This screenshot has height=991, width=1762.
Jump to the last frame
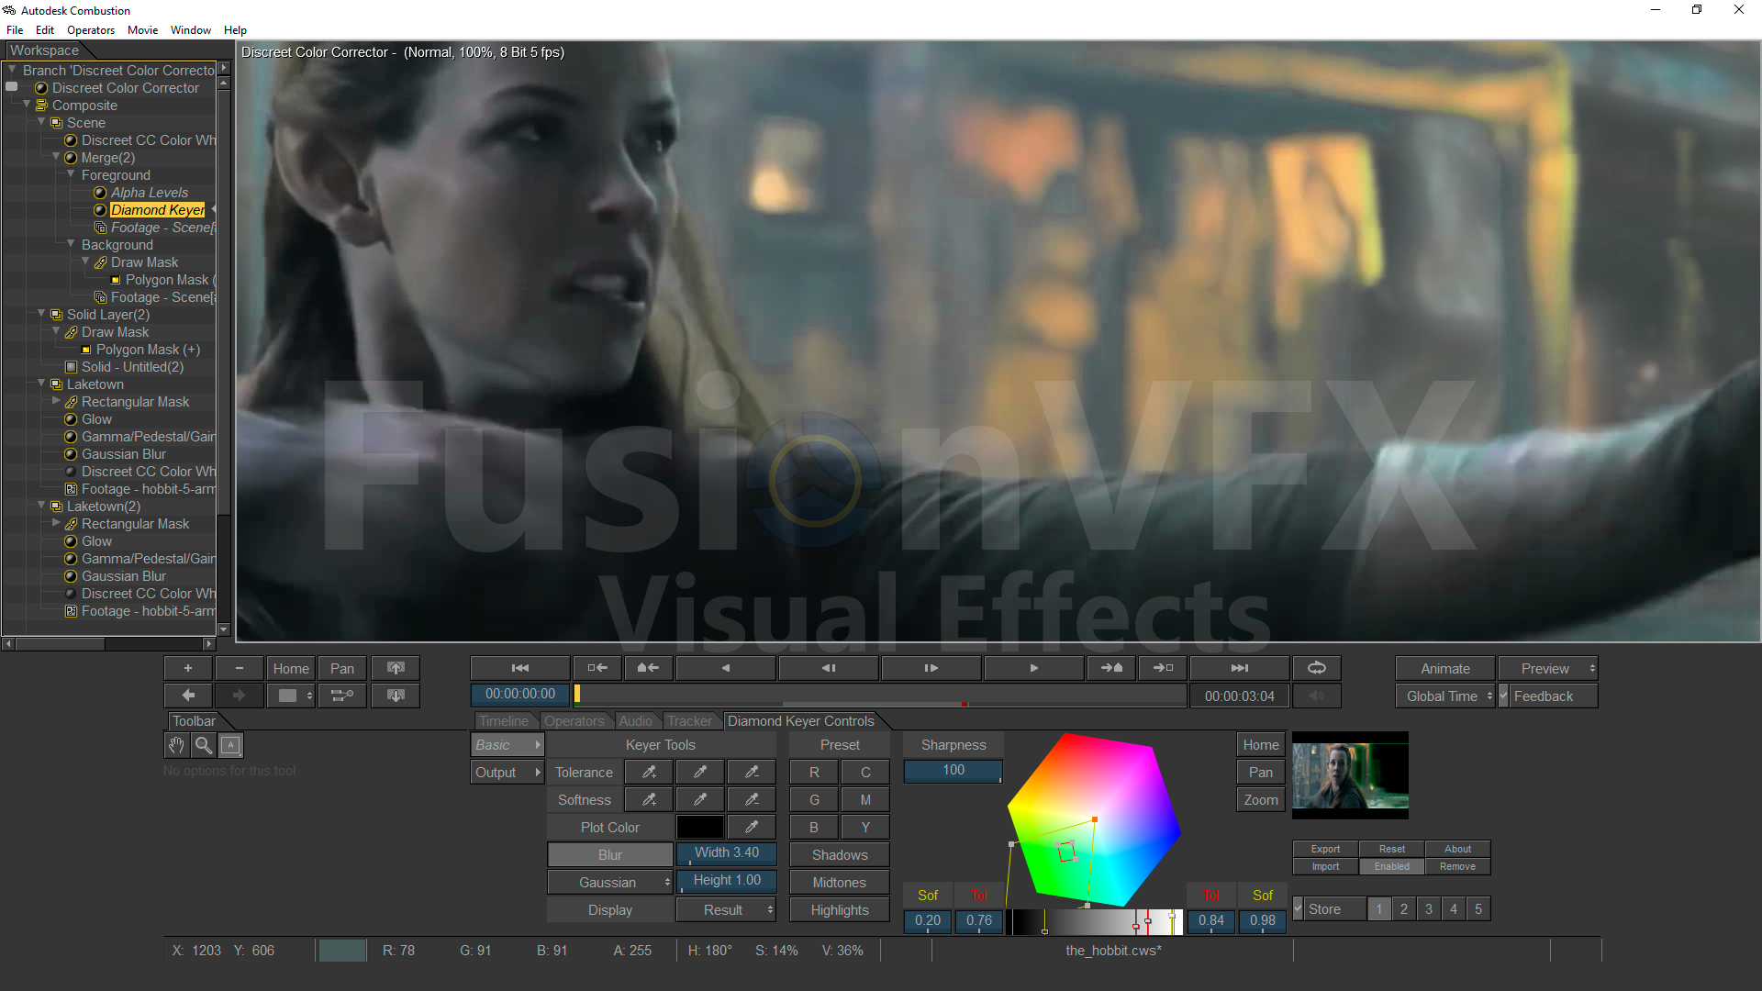(1240, 668)
